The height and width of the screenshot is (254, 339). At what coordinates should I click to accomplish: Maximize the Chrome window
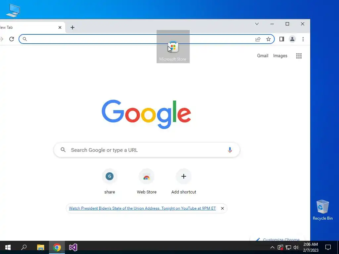pos(287,24)
